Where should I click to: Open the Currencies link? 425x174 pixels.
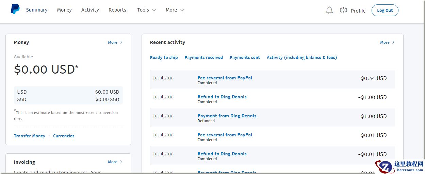click(x=64, y=136)
